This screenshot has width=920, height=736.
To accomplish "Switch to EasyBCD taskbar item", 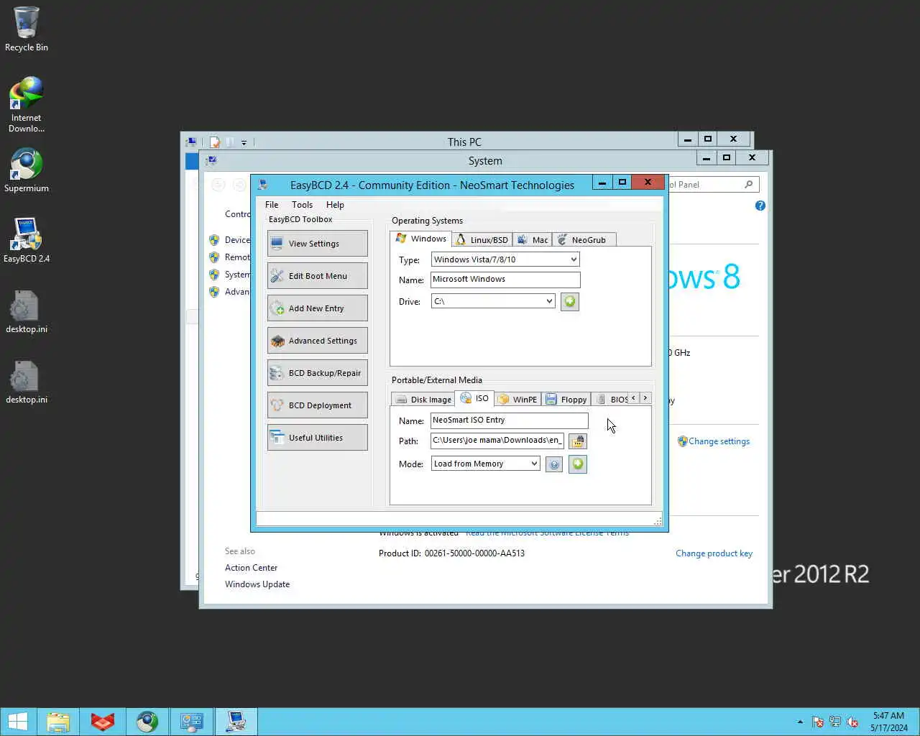I will 236,722.
